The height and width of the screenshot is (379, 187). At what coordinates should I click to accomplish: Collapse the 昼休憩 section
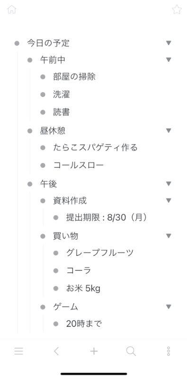pyautogui.click(x=169, y=131)
